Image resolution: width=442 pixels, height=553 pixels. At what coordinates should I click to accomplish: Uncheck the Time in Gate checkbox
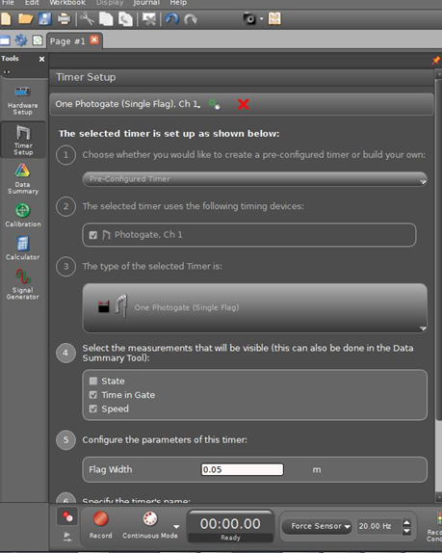93,395
